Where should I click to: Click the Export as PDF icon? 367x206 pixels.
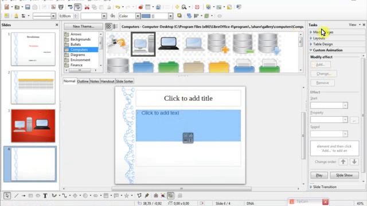click(53, 7)
